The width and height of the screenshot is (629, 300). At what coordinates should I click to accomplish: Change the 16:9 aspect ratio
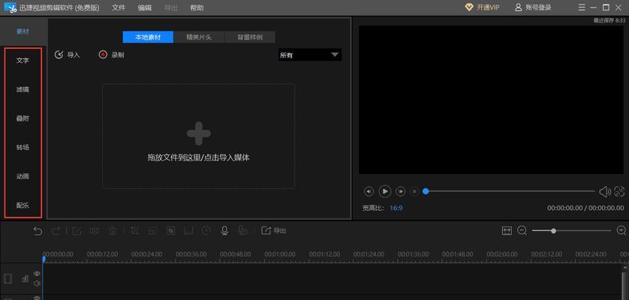[396, 208]
